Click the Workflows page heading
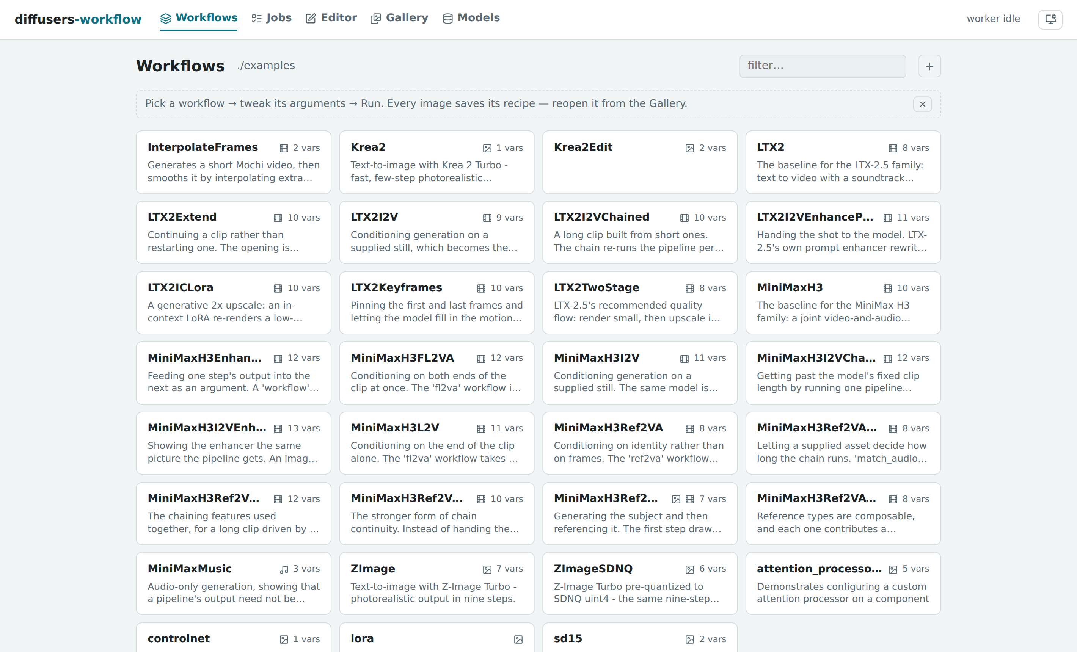Viewport: 1077px width, 652px height. click(x=180, y=66)
